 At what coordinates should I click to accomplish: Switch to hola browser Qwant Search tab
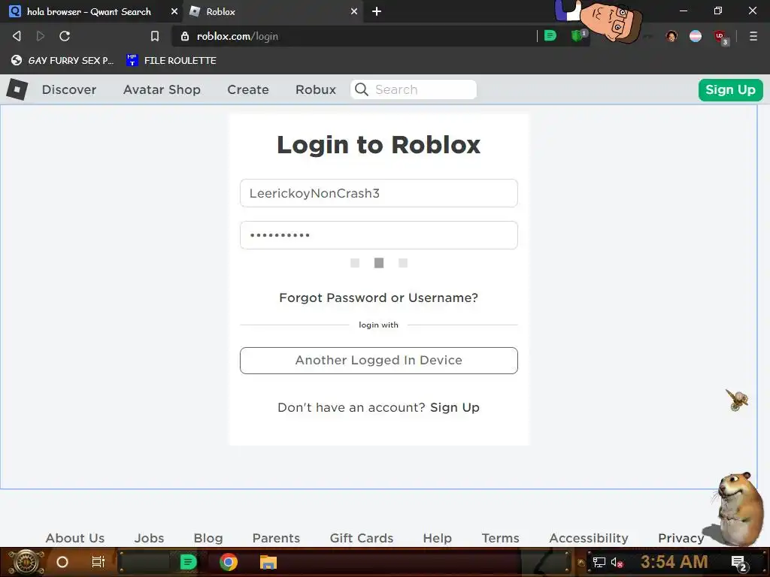click(x=89, y=11)
